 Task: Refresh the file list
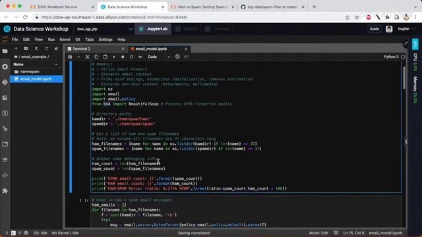[x=46, y=49]
